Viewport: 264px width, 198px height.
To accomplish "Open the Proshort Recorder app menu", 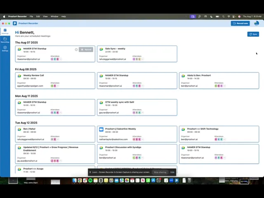I will point(17,16).
